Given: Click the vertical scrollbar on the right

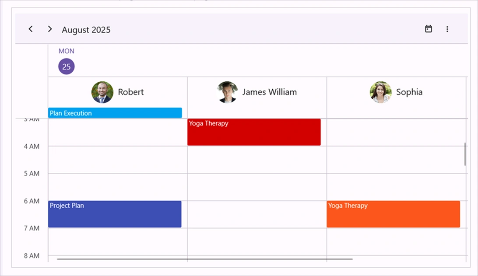Looking at the screenshot, I should pos(465,155).
